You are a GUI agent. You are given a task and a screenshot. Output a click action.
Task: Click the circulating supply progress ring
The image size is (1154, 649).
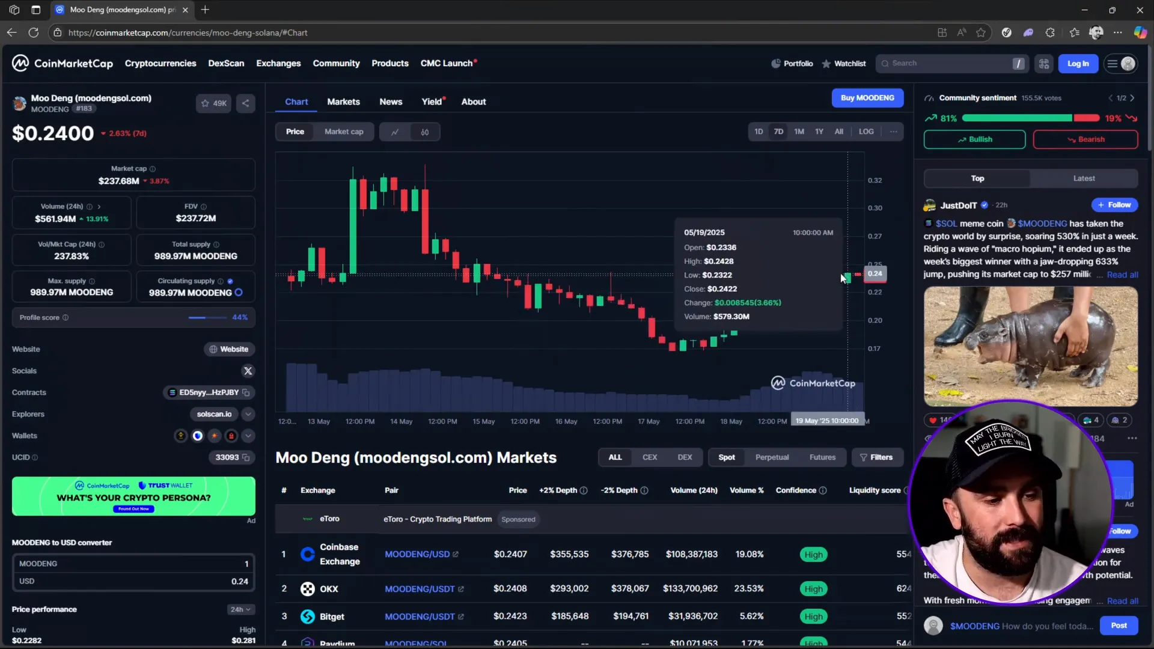point(239,293)
